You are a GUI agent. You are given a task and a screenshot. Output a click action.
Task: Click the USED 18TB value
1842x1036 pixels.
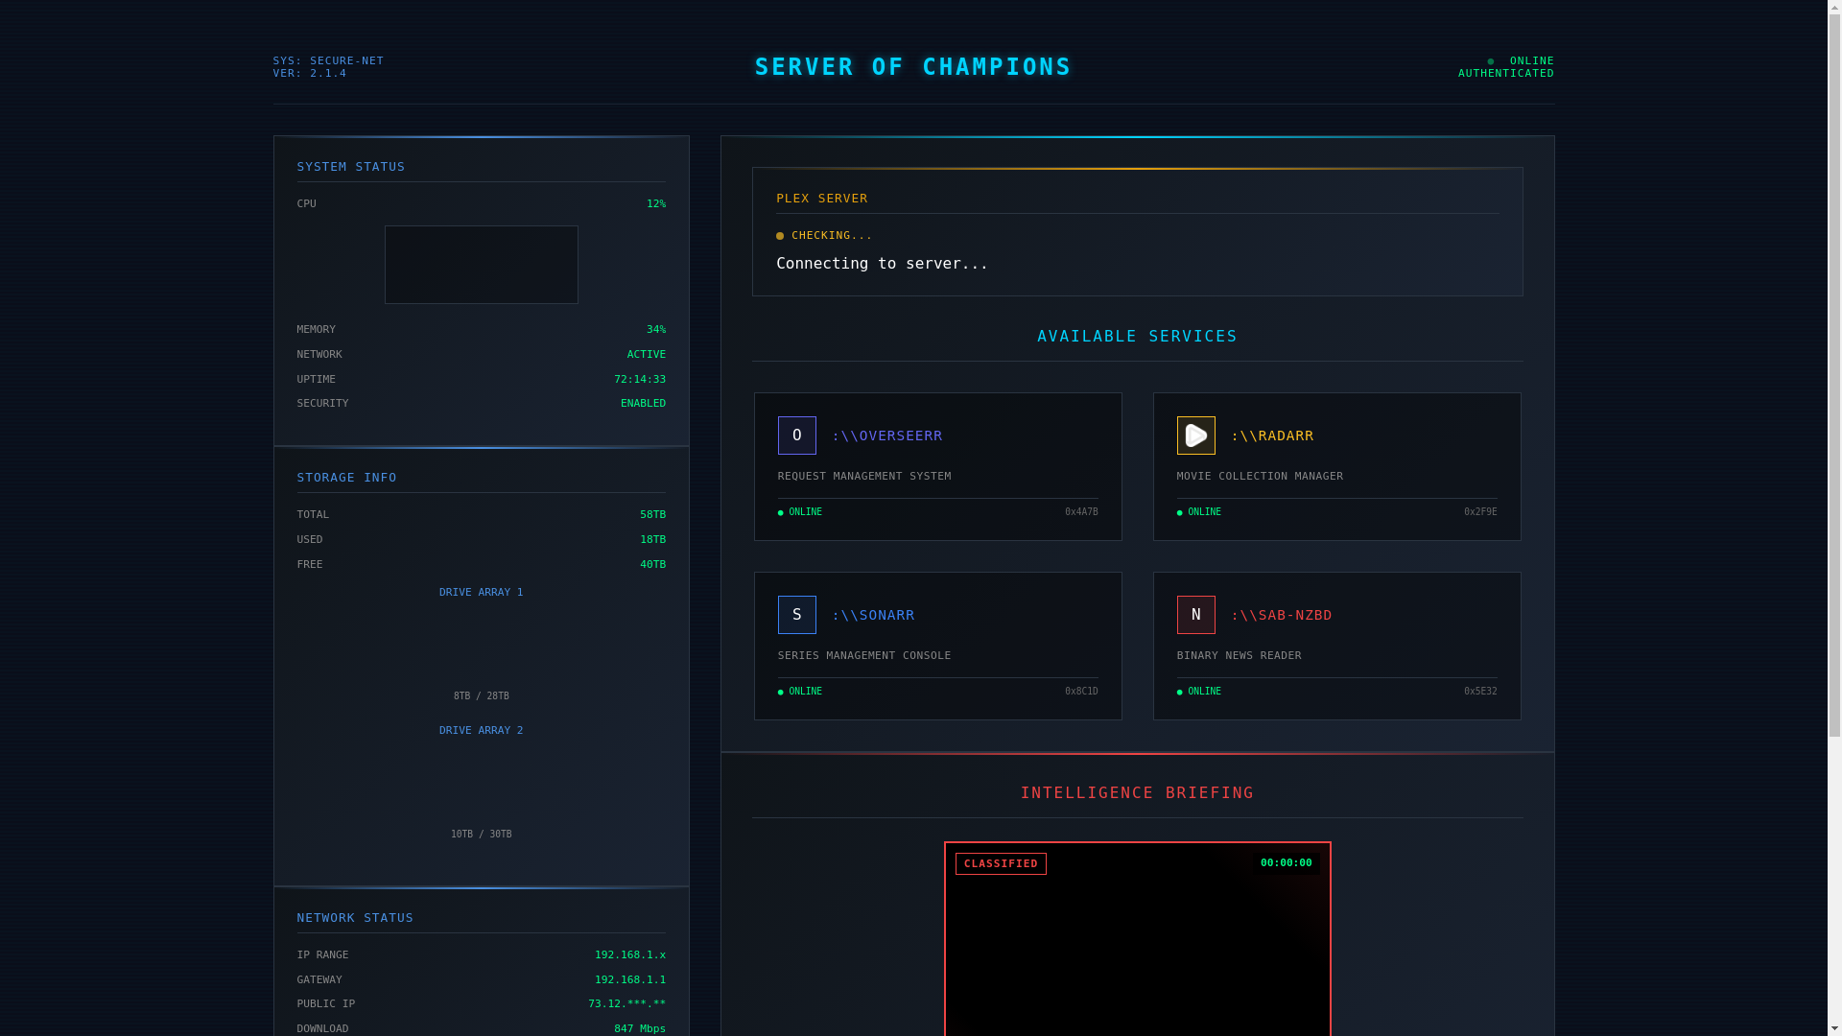(x=652, y=540)
